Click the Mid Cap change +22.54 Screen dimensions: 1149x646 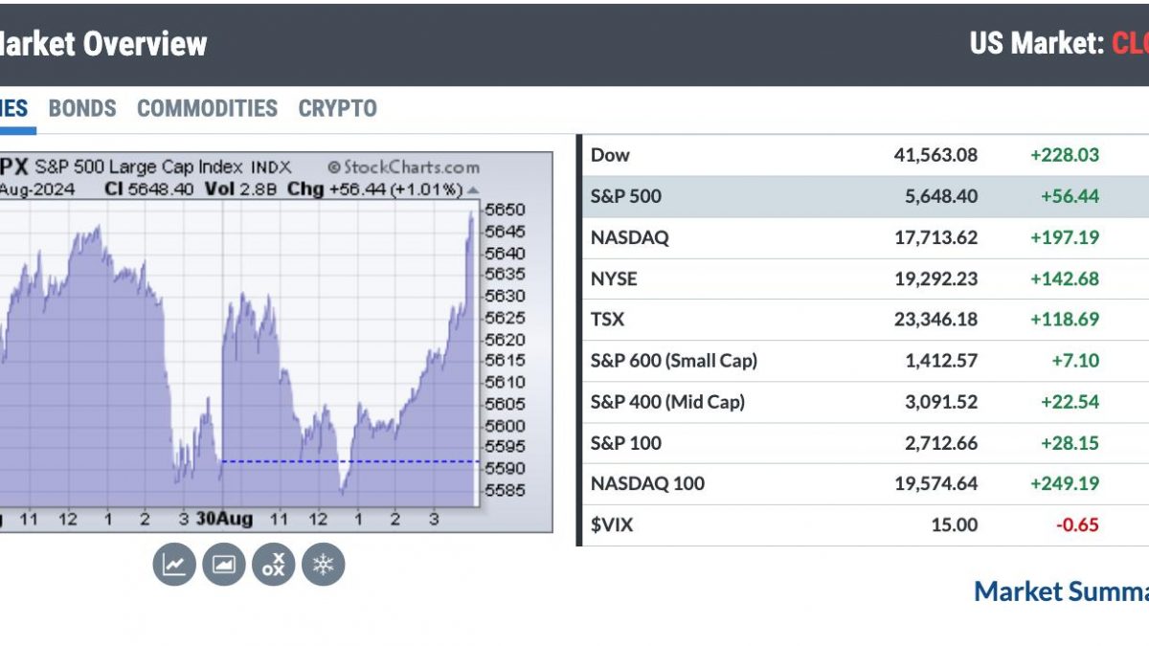tap(1070, 402)
